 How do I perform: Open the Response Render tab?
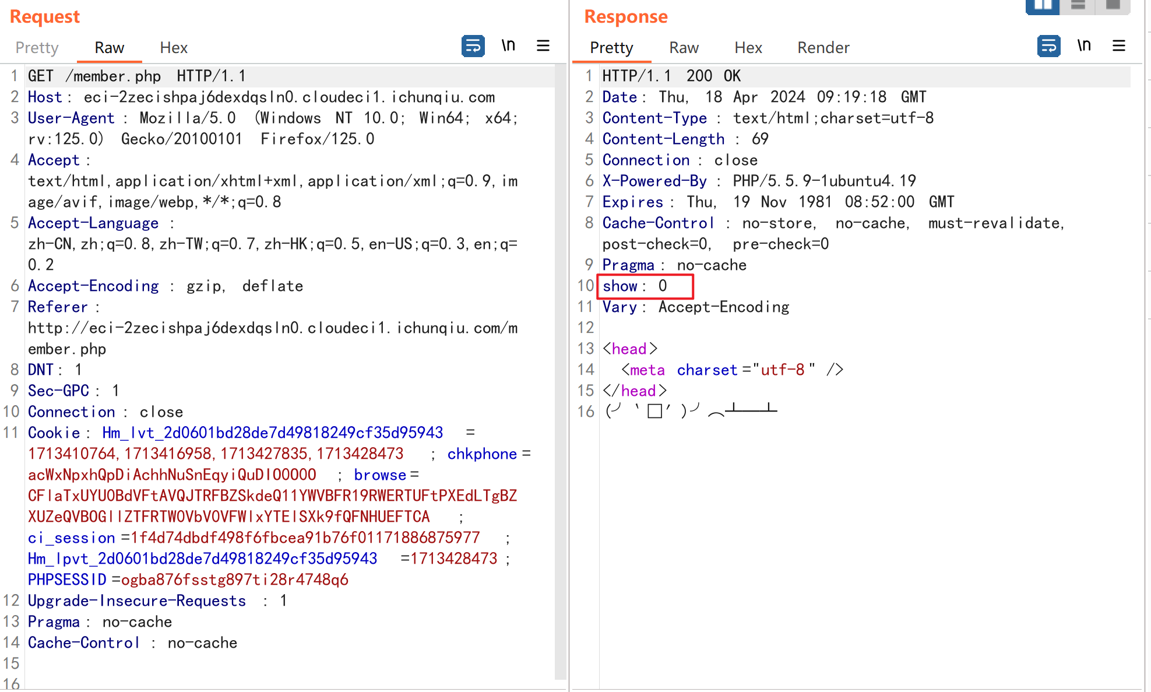pyautogui.click(x=823, y=48)
